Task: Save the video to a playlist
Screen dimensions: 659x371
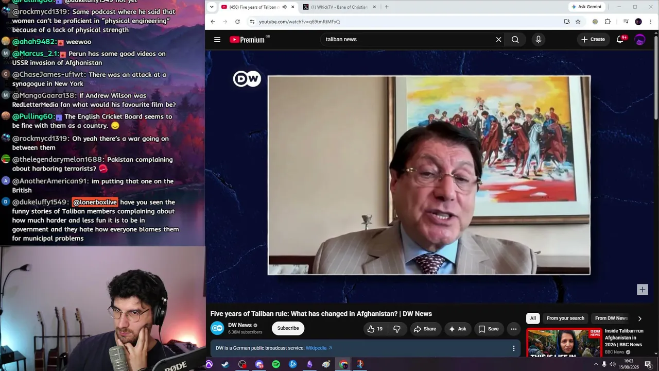Action: (489, 329)
